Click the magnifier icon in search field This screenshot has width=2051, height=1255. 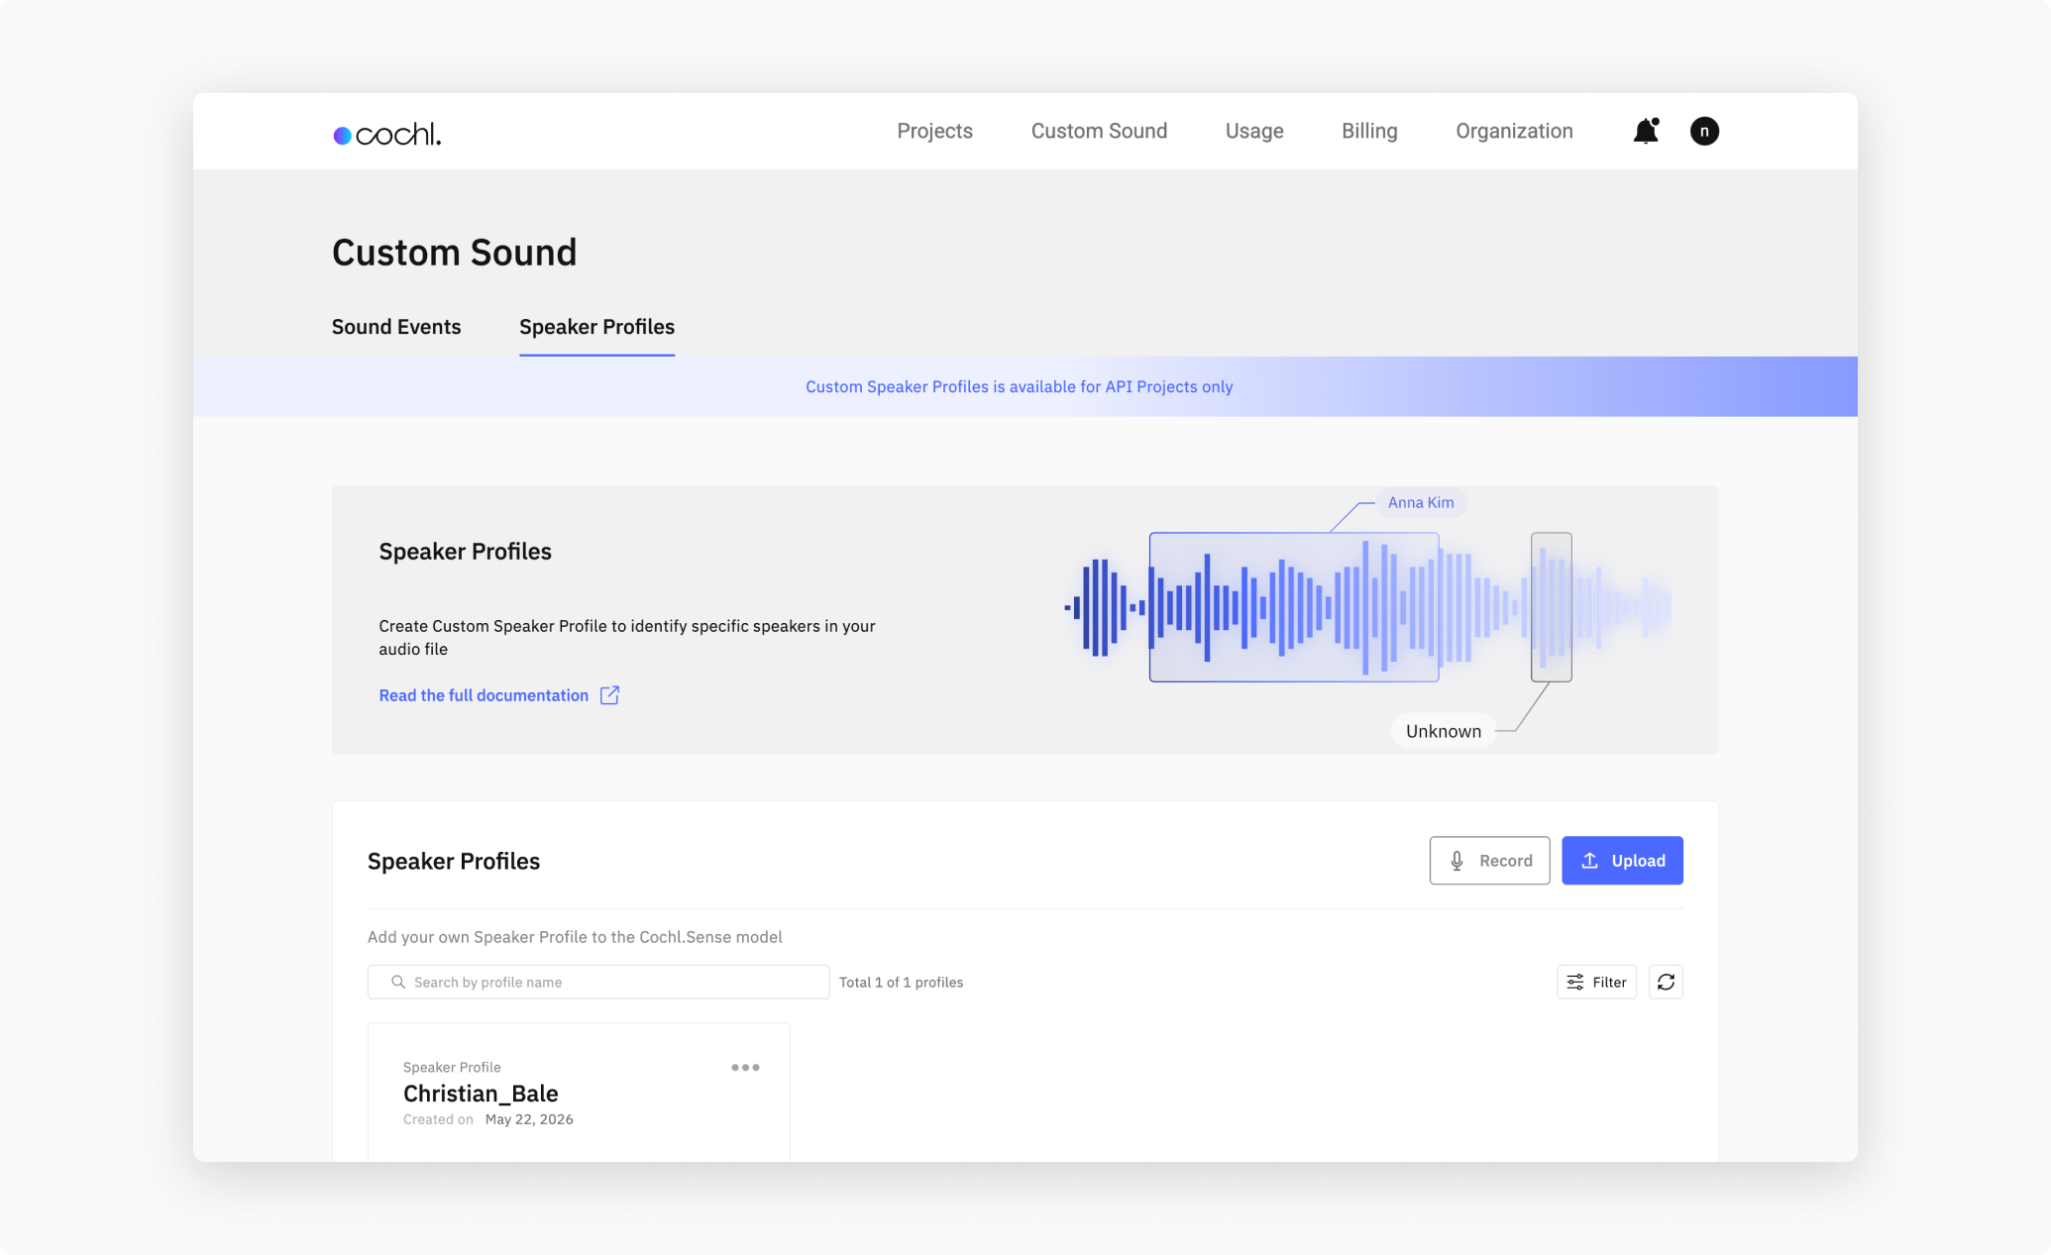[398, 982]
